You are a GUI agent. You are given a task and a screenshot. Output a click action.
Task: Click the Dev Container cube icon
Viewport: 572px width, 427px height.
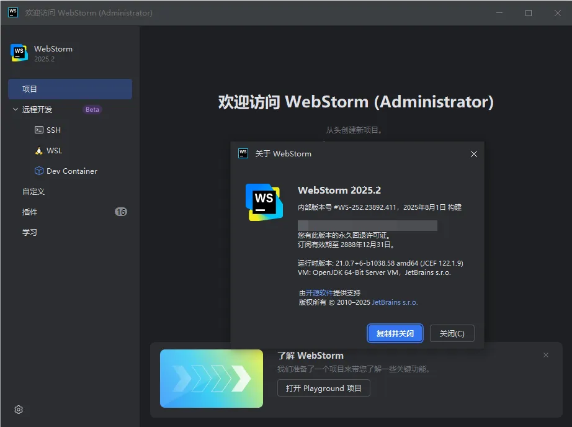[x=39, y=171]
